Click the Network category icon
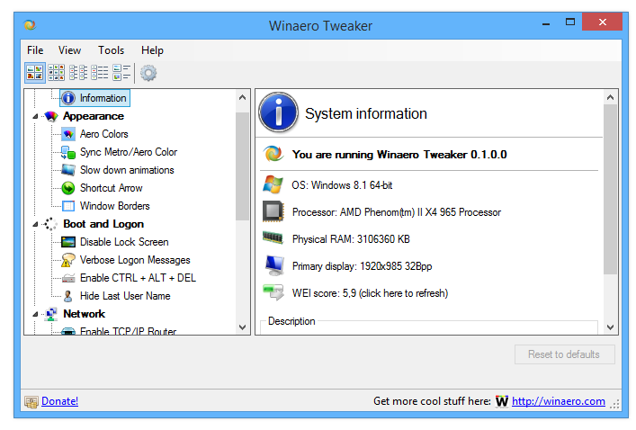This screenshot has height=430, width=636. tap(51, 314)
